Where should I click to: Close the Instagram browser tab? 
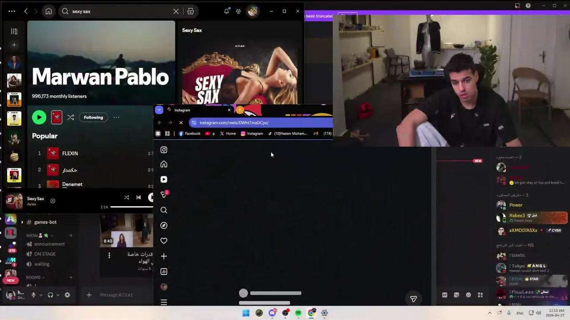click(229, 110)
